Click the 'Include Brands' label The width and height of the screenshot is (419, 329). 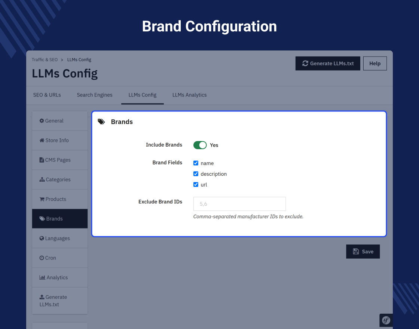[x=164, y=145]
